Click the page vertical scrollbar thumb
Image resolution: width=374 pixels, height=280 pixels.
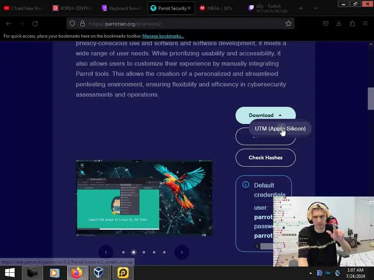click(x=371, y=98)
